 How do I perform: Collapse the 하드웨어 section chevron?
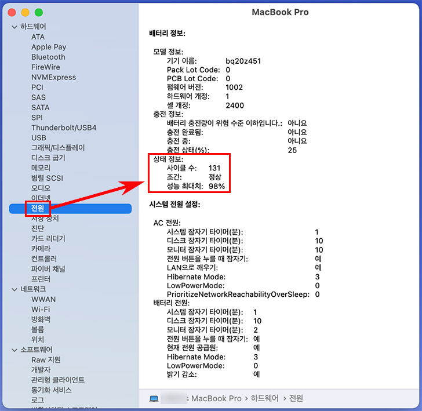[x=14, y=27]
